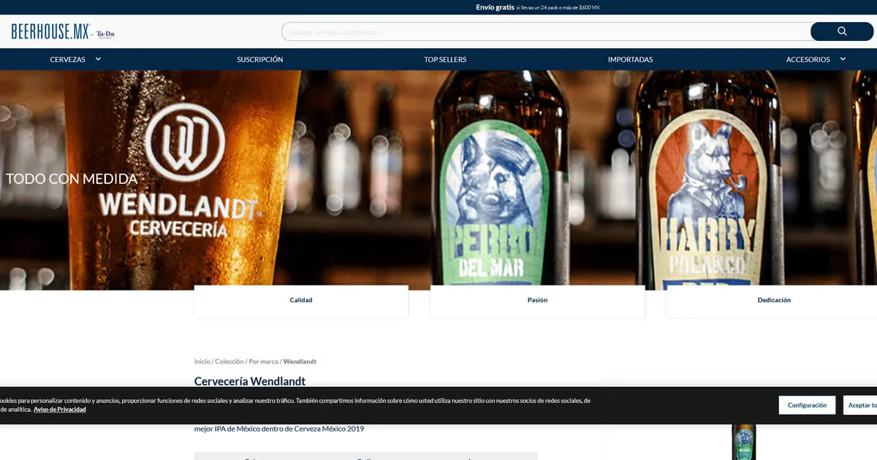The width and height of the screenshot is (877, 460).
Task: Open cookie Configuración options
Action: tap(807, 405)
